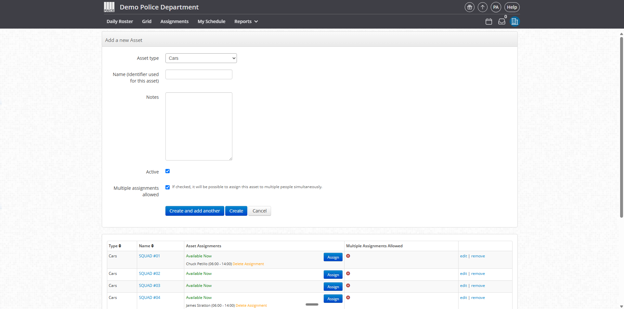This screenshot has width=624, height=309.
Task: Open the Asset type dropdown
Action: pos(201,58)
